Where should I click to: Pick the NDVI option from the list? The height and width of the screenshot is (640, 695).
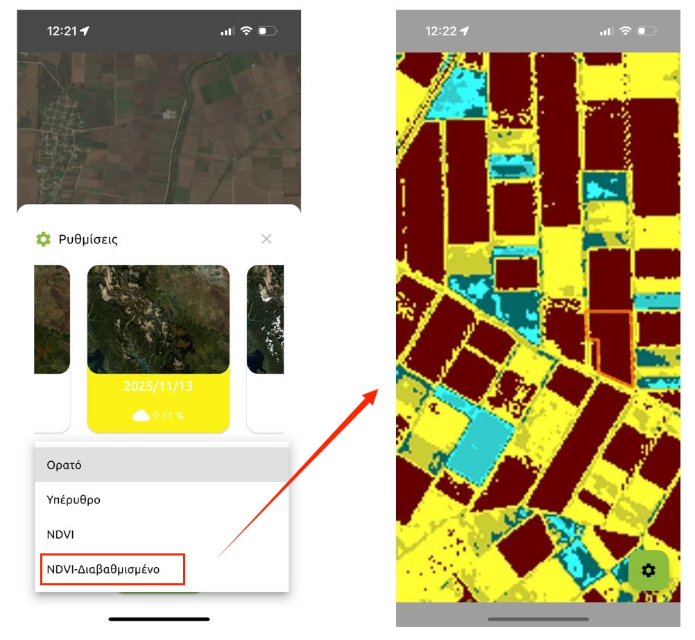coord(161,535)
